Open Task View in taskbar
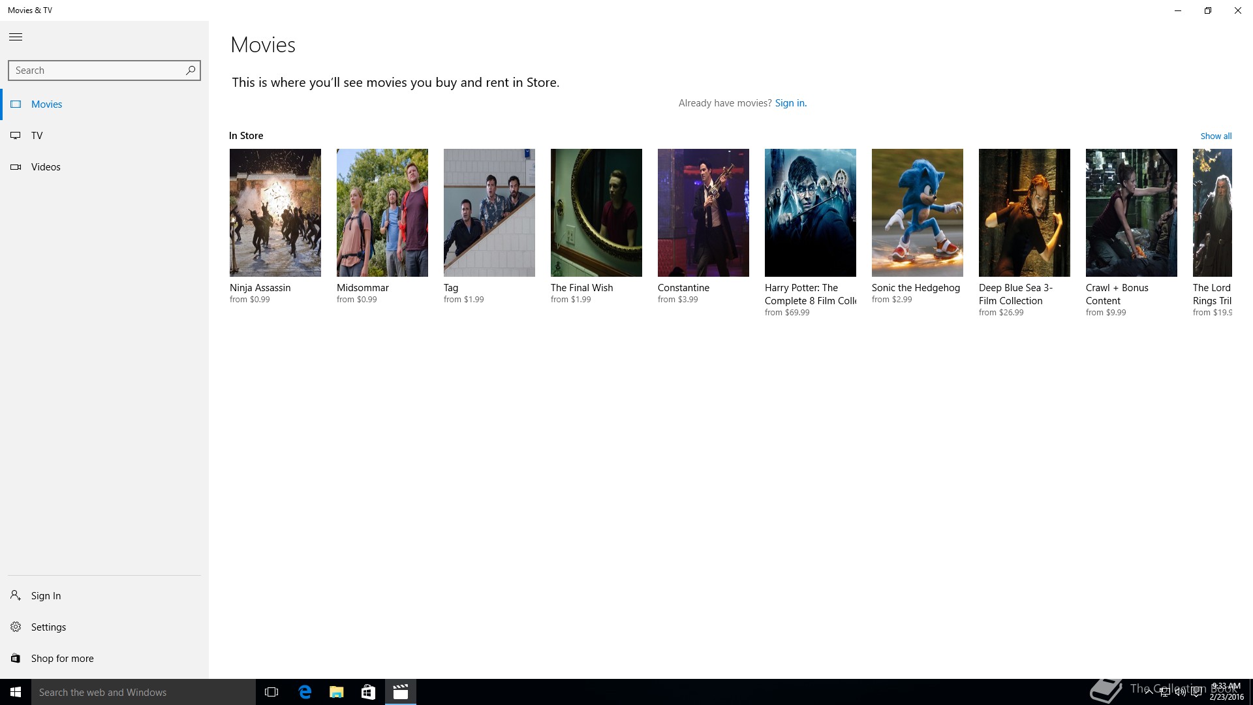The height and width of the screenshot is (705, 1253). (x=271, y=692)
